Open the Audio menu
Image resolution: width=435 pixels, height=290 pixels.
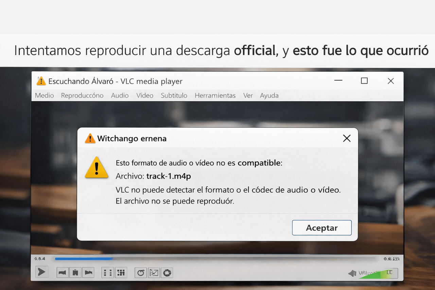pos(120,96)
